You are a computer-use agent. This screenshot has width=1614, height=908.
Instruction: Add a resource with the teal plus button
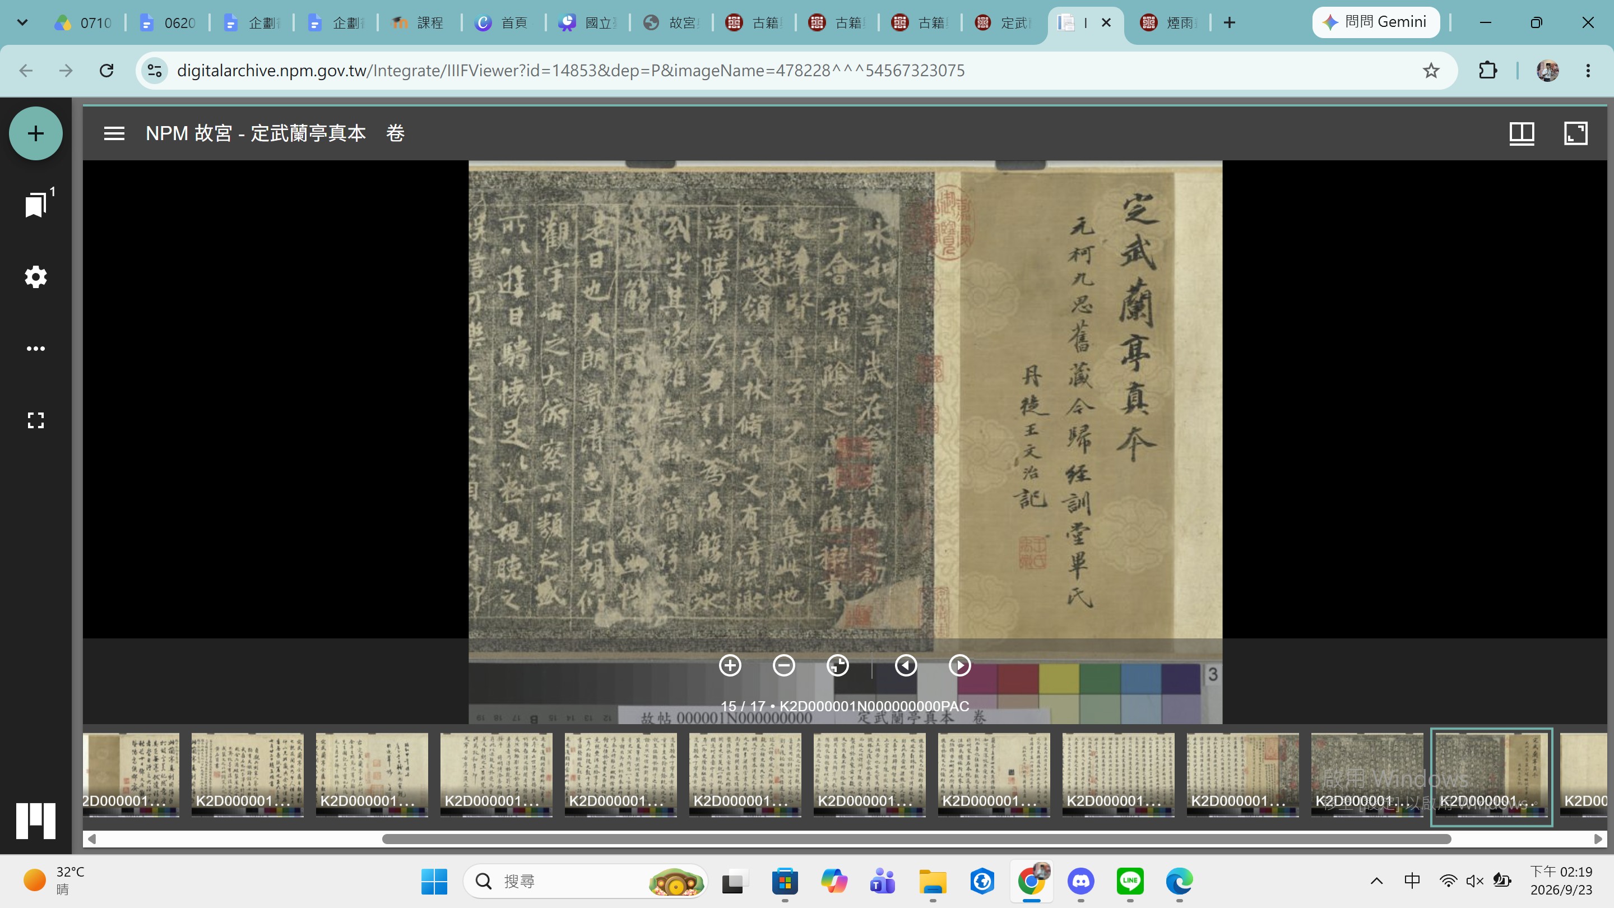coord(36,133)
